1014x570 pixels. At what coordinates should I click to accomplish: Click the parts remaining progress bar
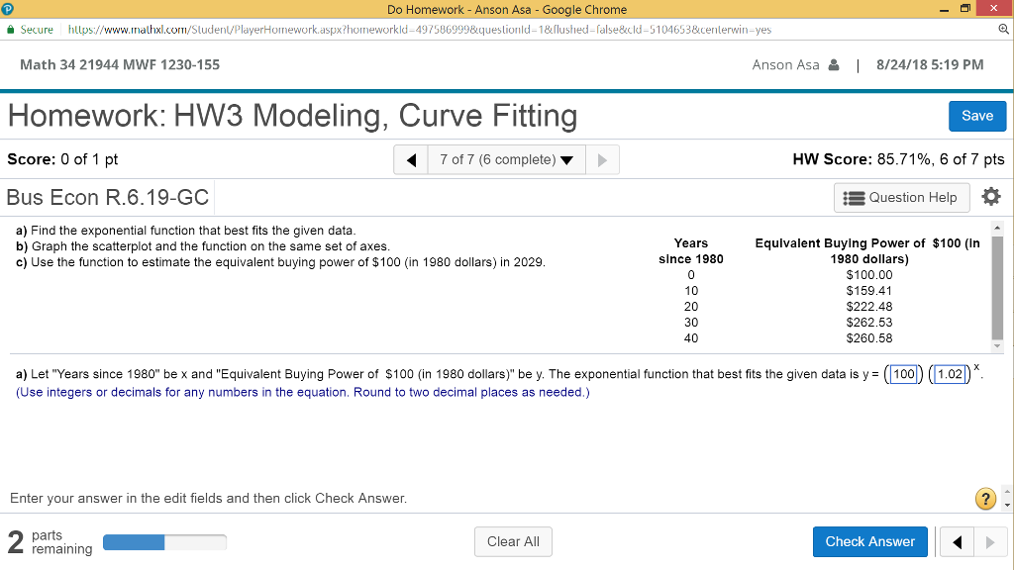163,541
